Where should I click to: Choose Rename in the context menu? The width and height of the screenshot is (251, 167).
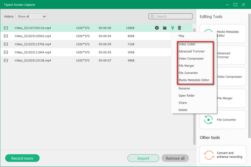[x=184, y=89]
